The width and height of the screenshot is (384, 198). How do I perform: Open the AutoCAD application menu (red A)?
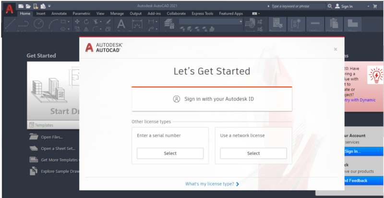pos(10,9)
